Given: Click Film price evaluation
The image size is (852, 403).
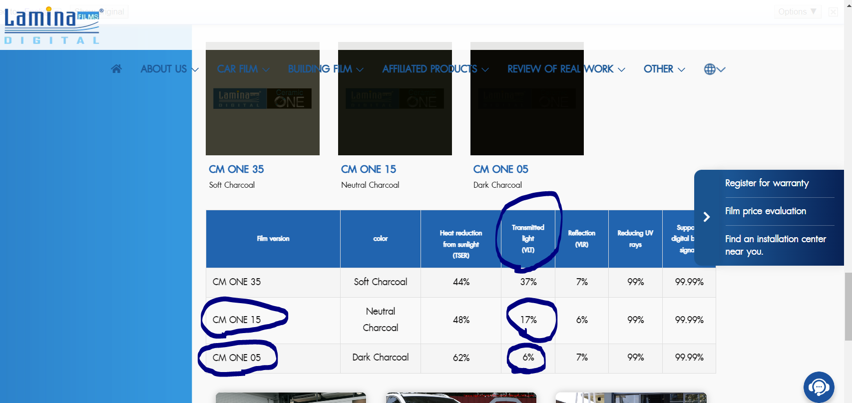Looking at the screenshot, I should click(766, 211).
